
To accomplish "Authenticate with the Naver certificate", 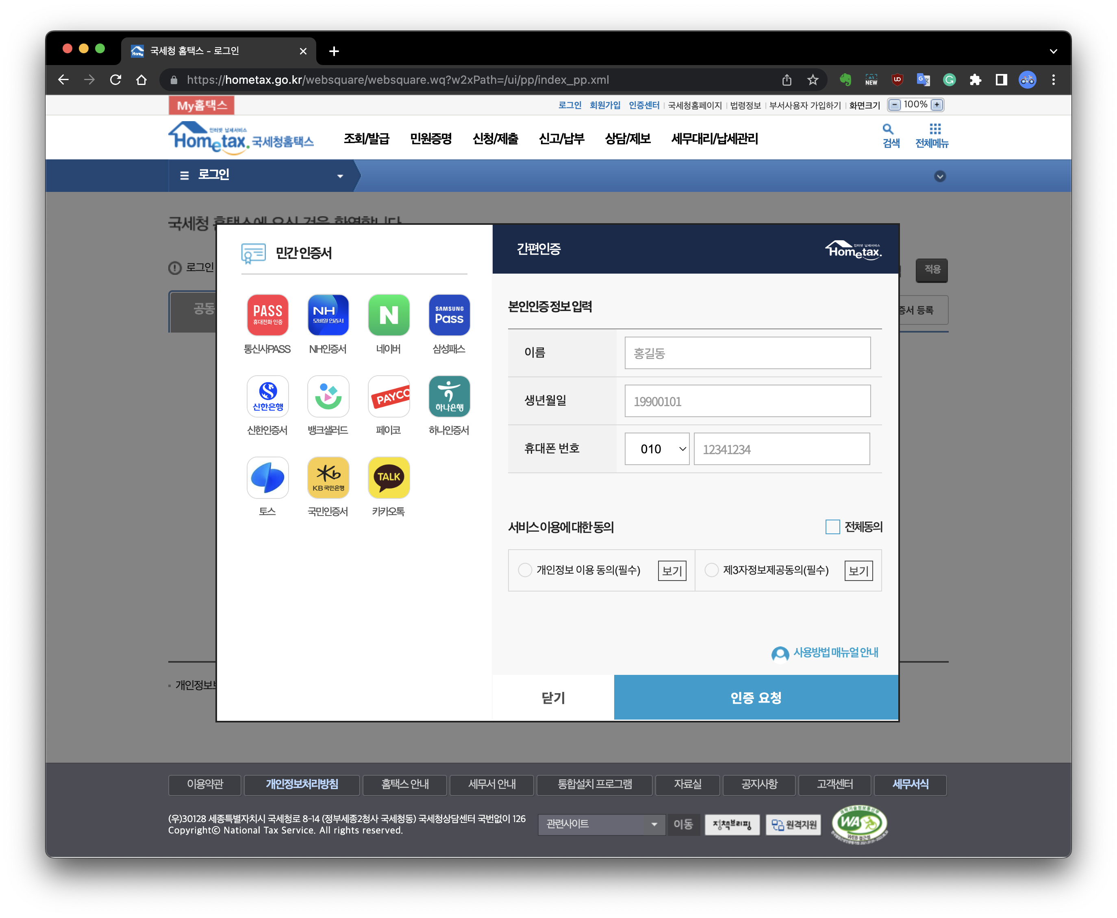I will (x=389, y=315).
